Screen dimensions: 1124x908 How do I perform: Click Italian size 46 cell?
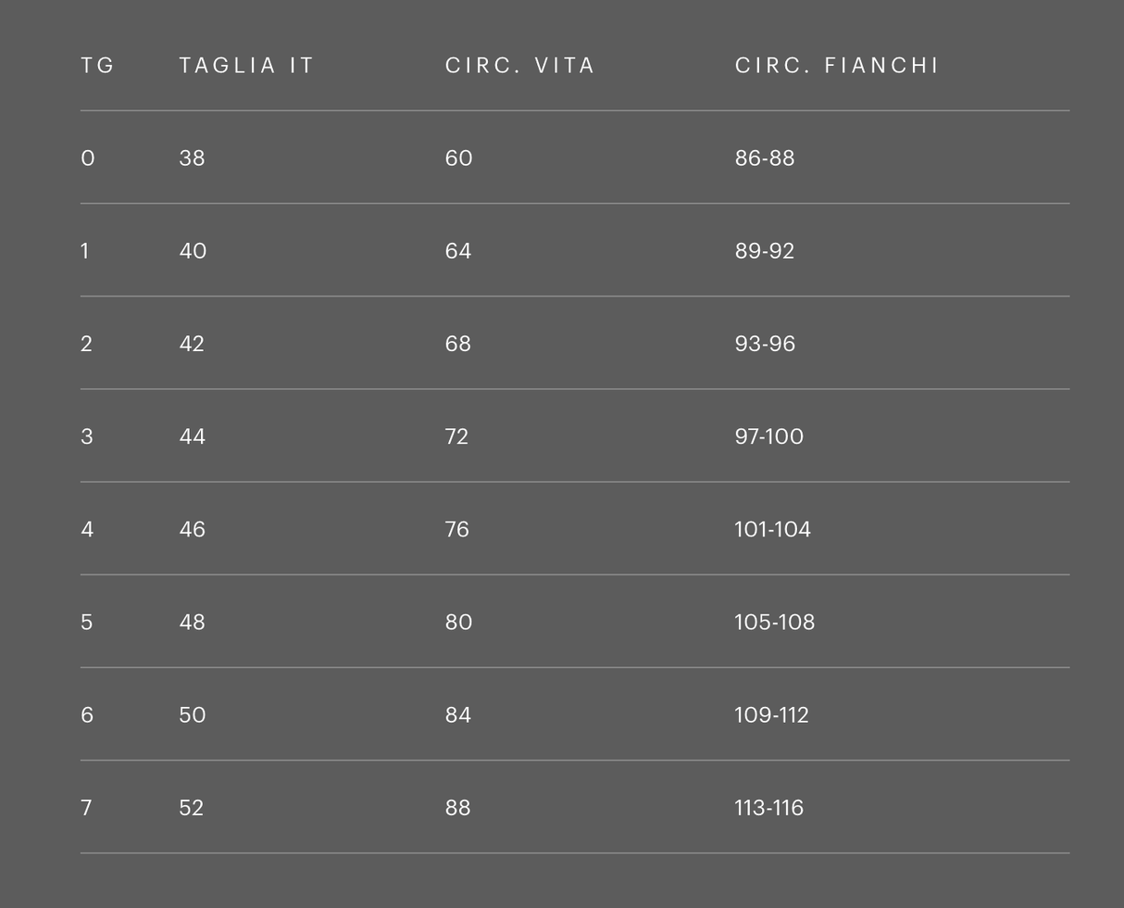coord(192,529)
